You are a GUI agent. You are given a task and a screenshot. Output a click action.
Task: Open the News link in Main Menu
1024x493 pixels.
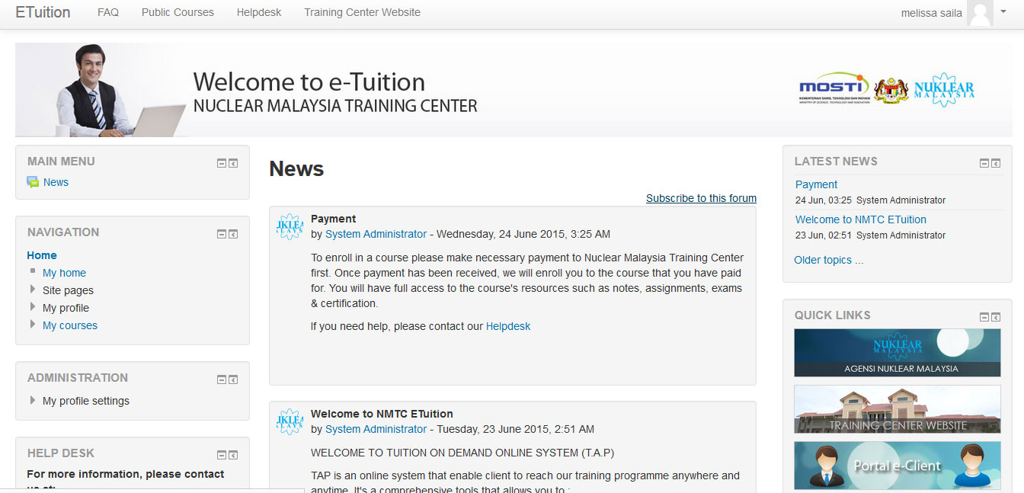click(56, 182)
